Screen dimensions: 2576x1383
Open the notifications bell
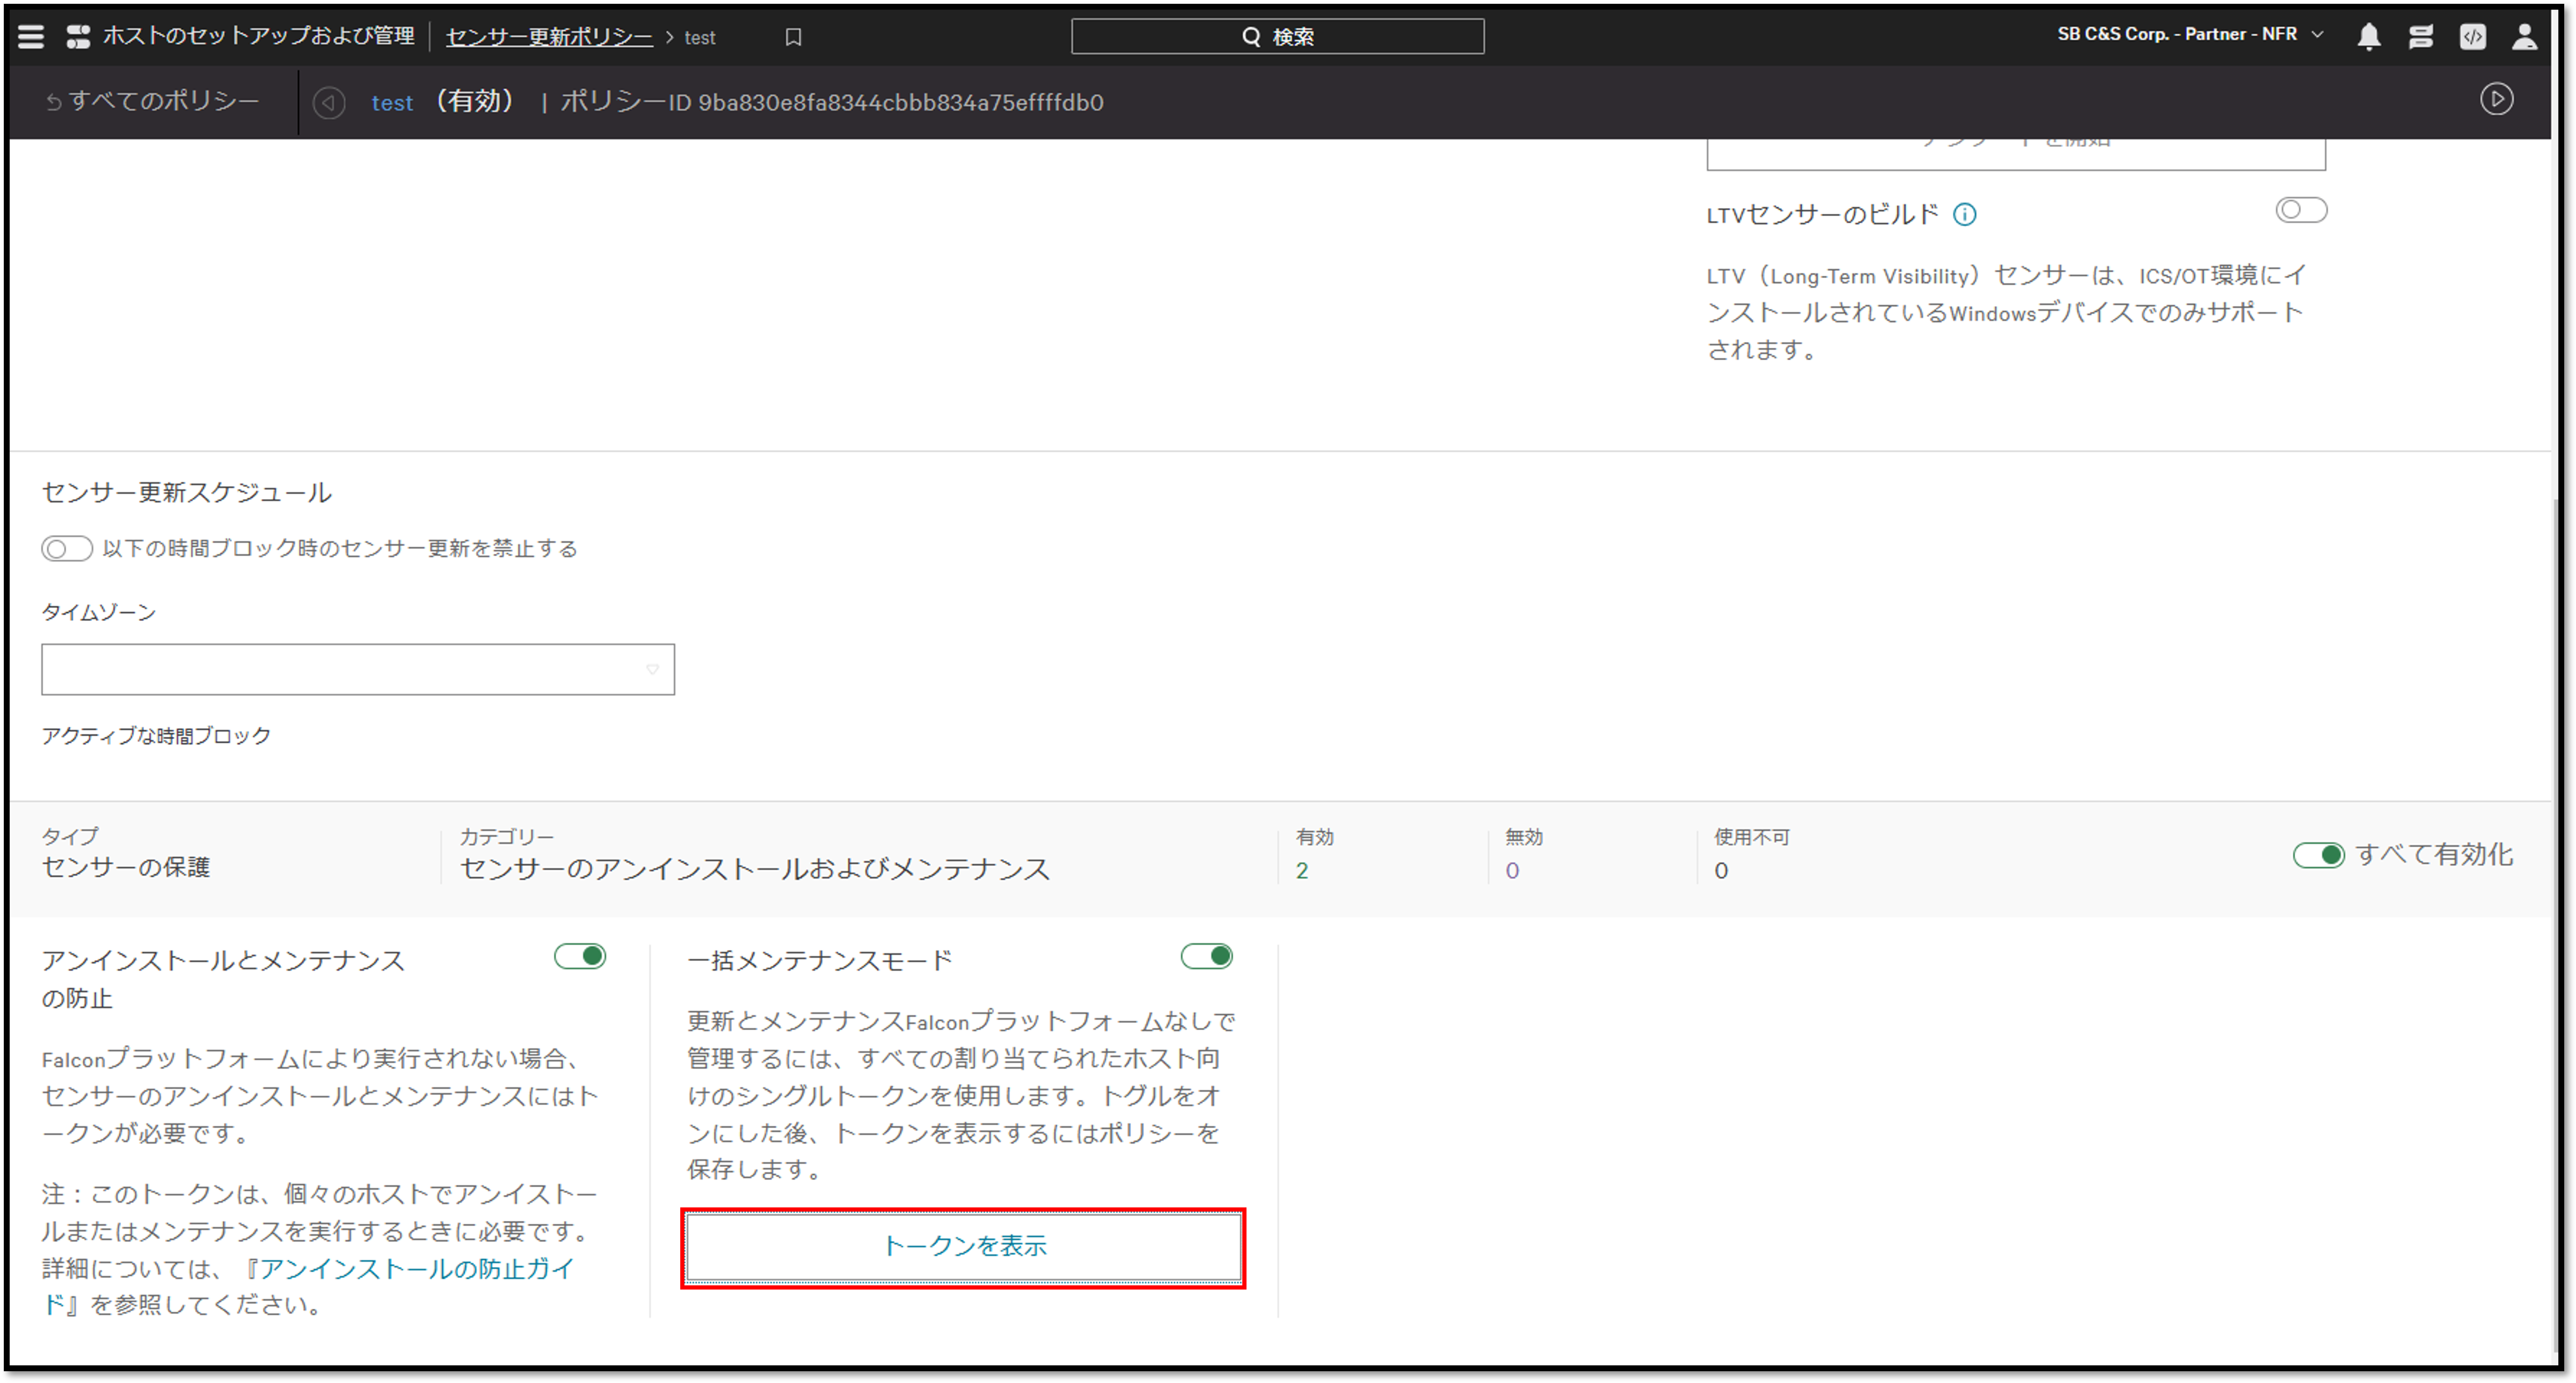[x=2368, y=37]
